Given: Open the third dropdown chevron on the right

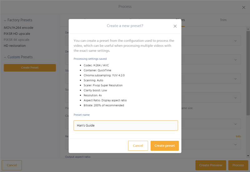Looking at the screenshot, I should point(236,79).
